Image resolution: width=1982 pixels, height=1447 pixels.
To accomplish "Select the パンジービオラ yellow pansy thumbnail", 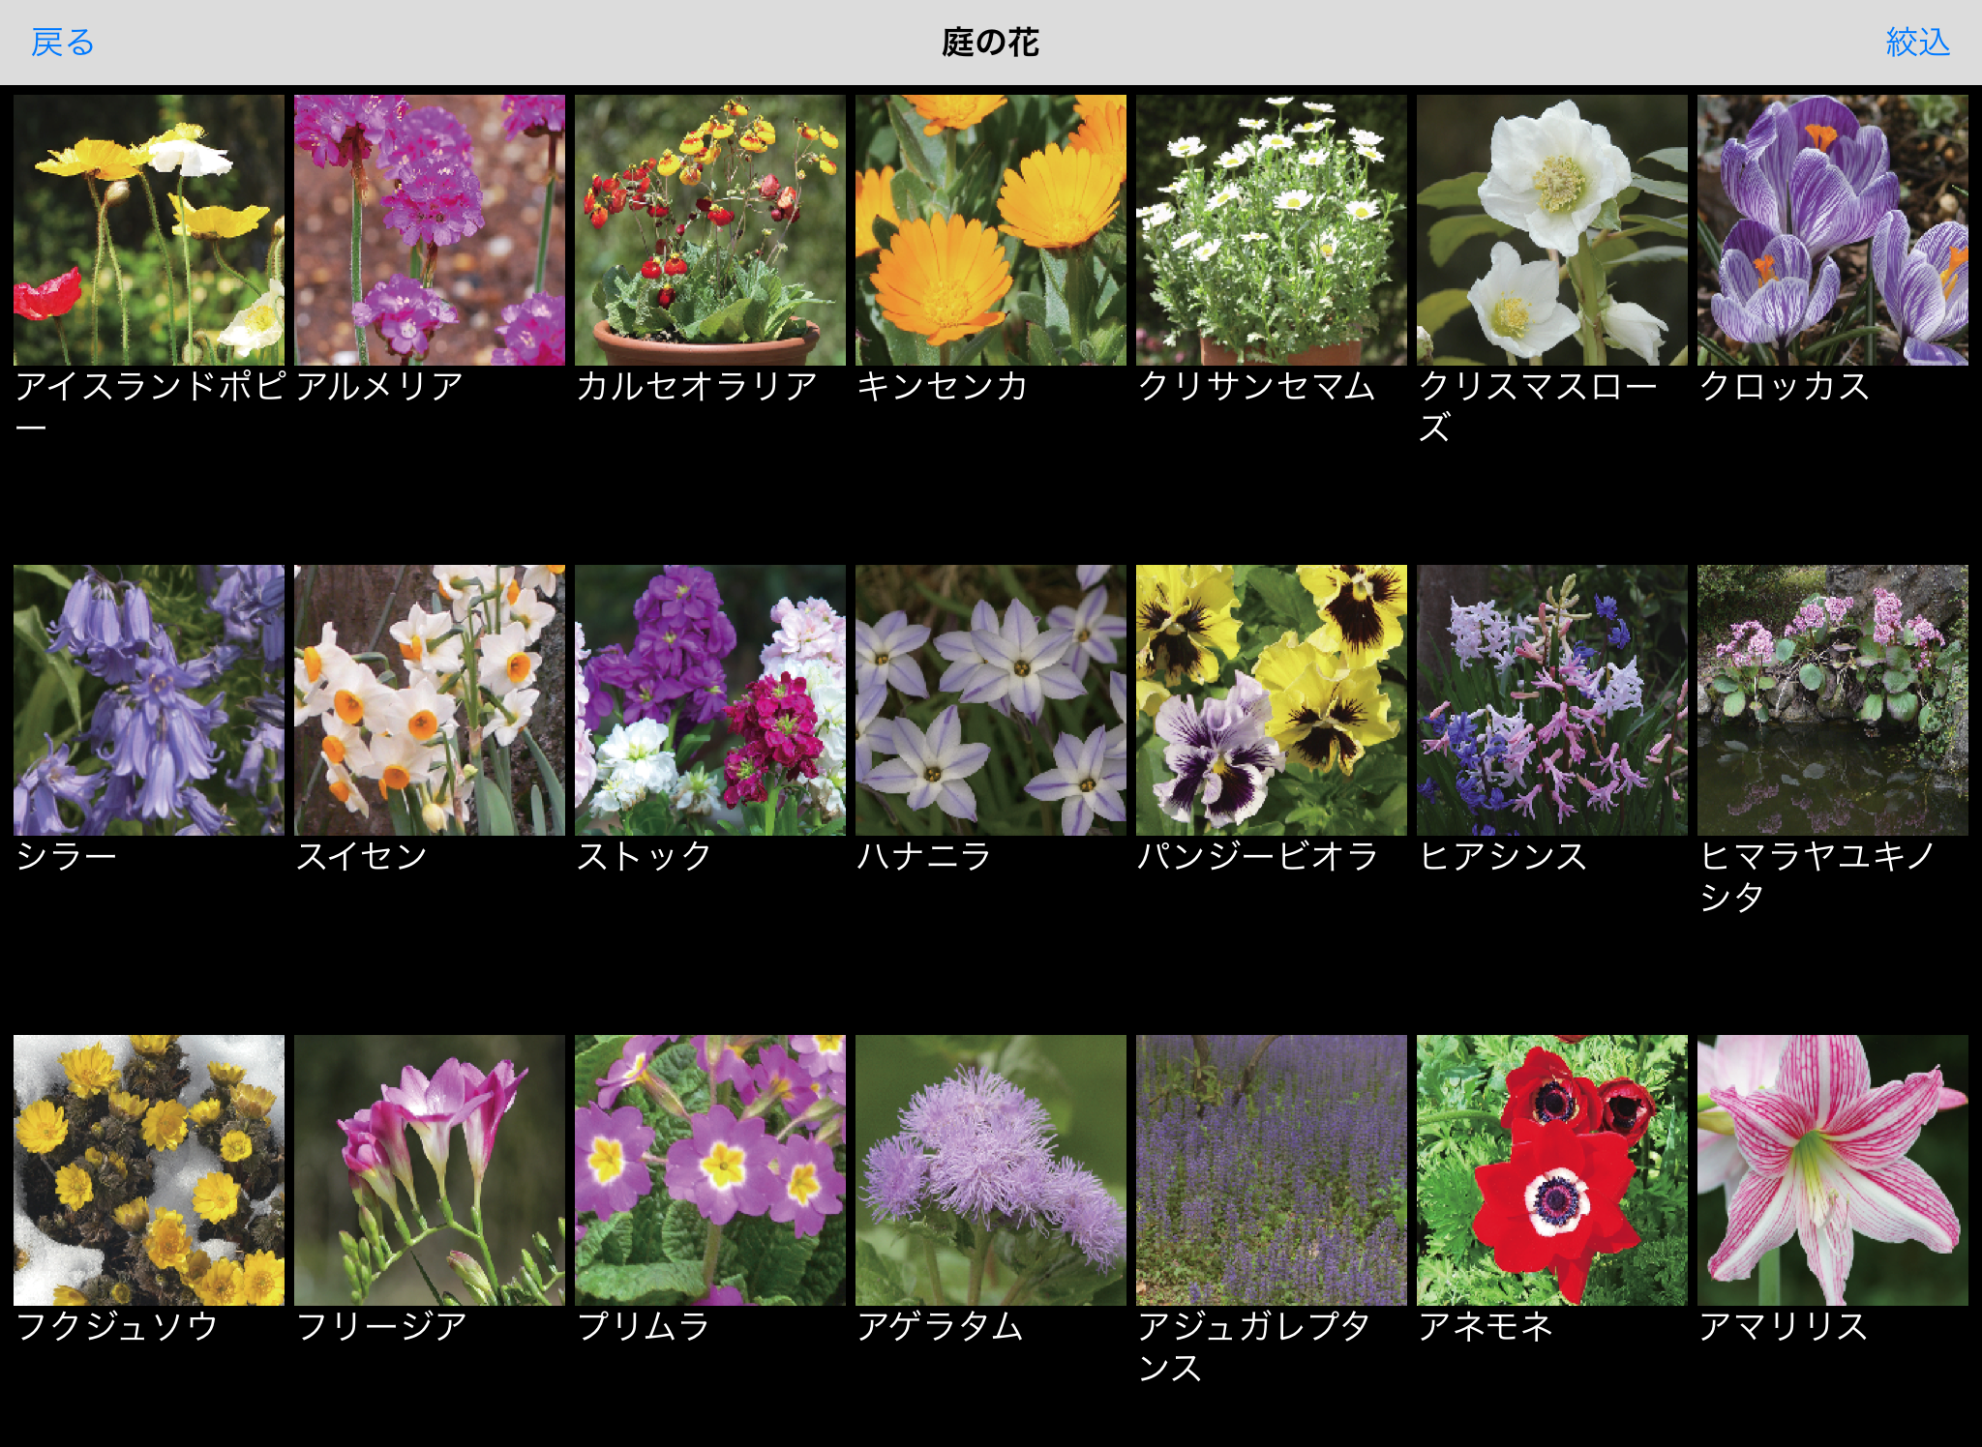I will (1272, 700).
